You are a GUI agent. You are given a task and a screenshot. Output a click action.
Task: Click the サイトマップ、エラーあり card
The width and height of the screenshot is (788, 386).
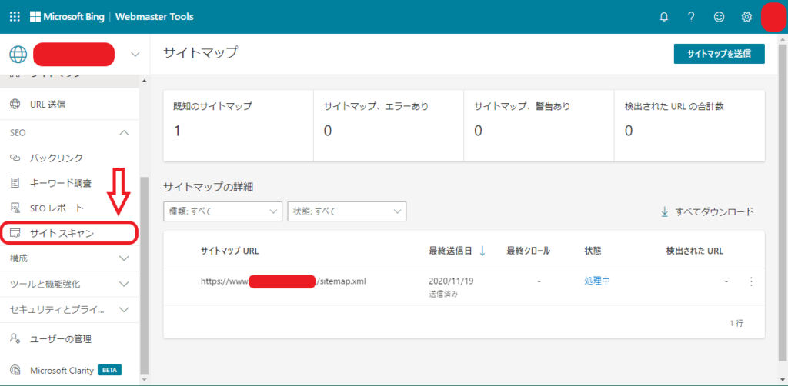(389, 125)
